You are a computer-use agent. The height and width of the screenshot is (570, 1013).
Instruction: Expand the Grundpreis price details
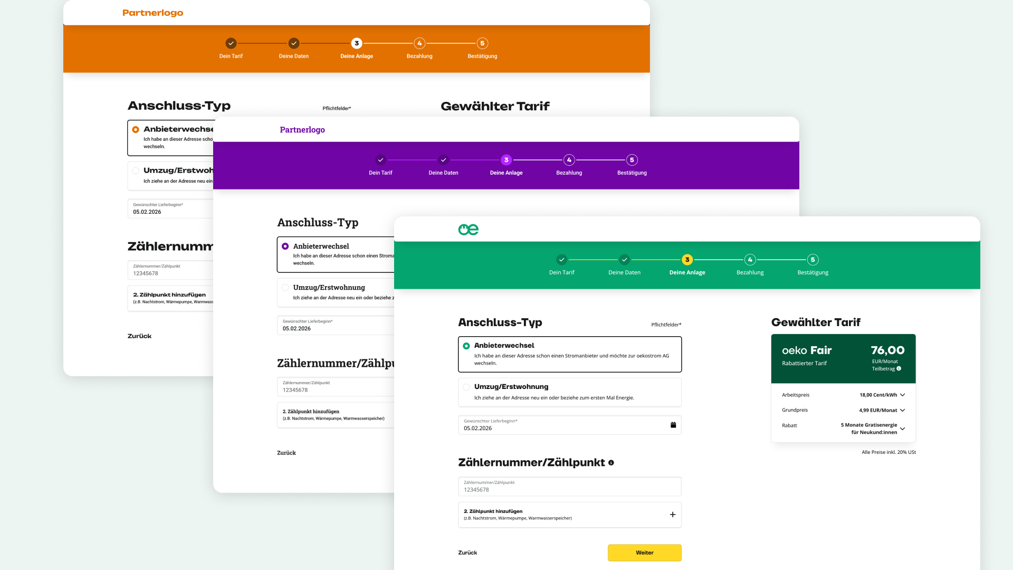point(902,410)
